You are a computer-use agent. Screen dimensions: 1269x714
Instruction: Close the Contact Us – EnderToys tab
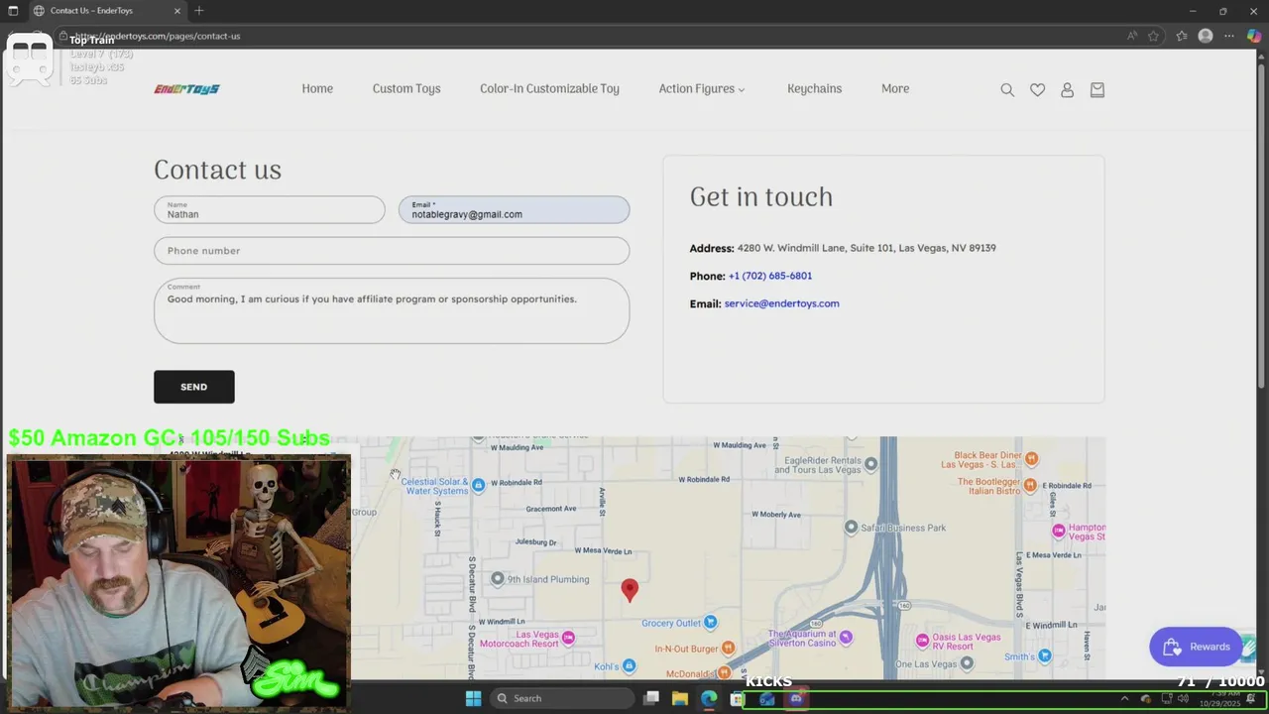pyautogui.click(x=177, y=11)
